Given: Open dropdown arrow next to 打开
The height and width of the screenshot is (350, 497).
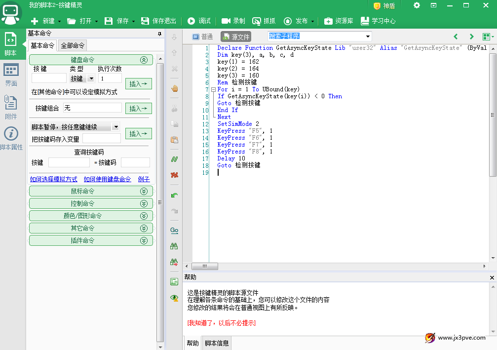Looking at the screenshot, I should pos(96,21).
